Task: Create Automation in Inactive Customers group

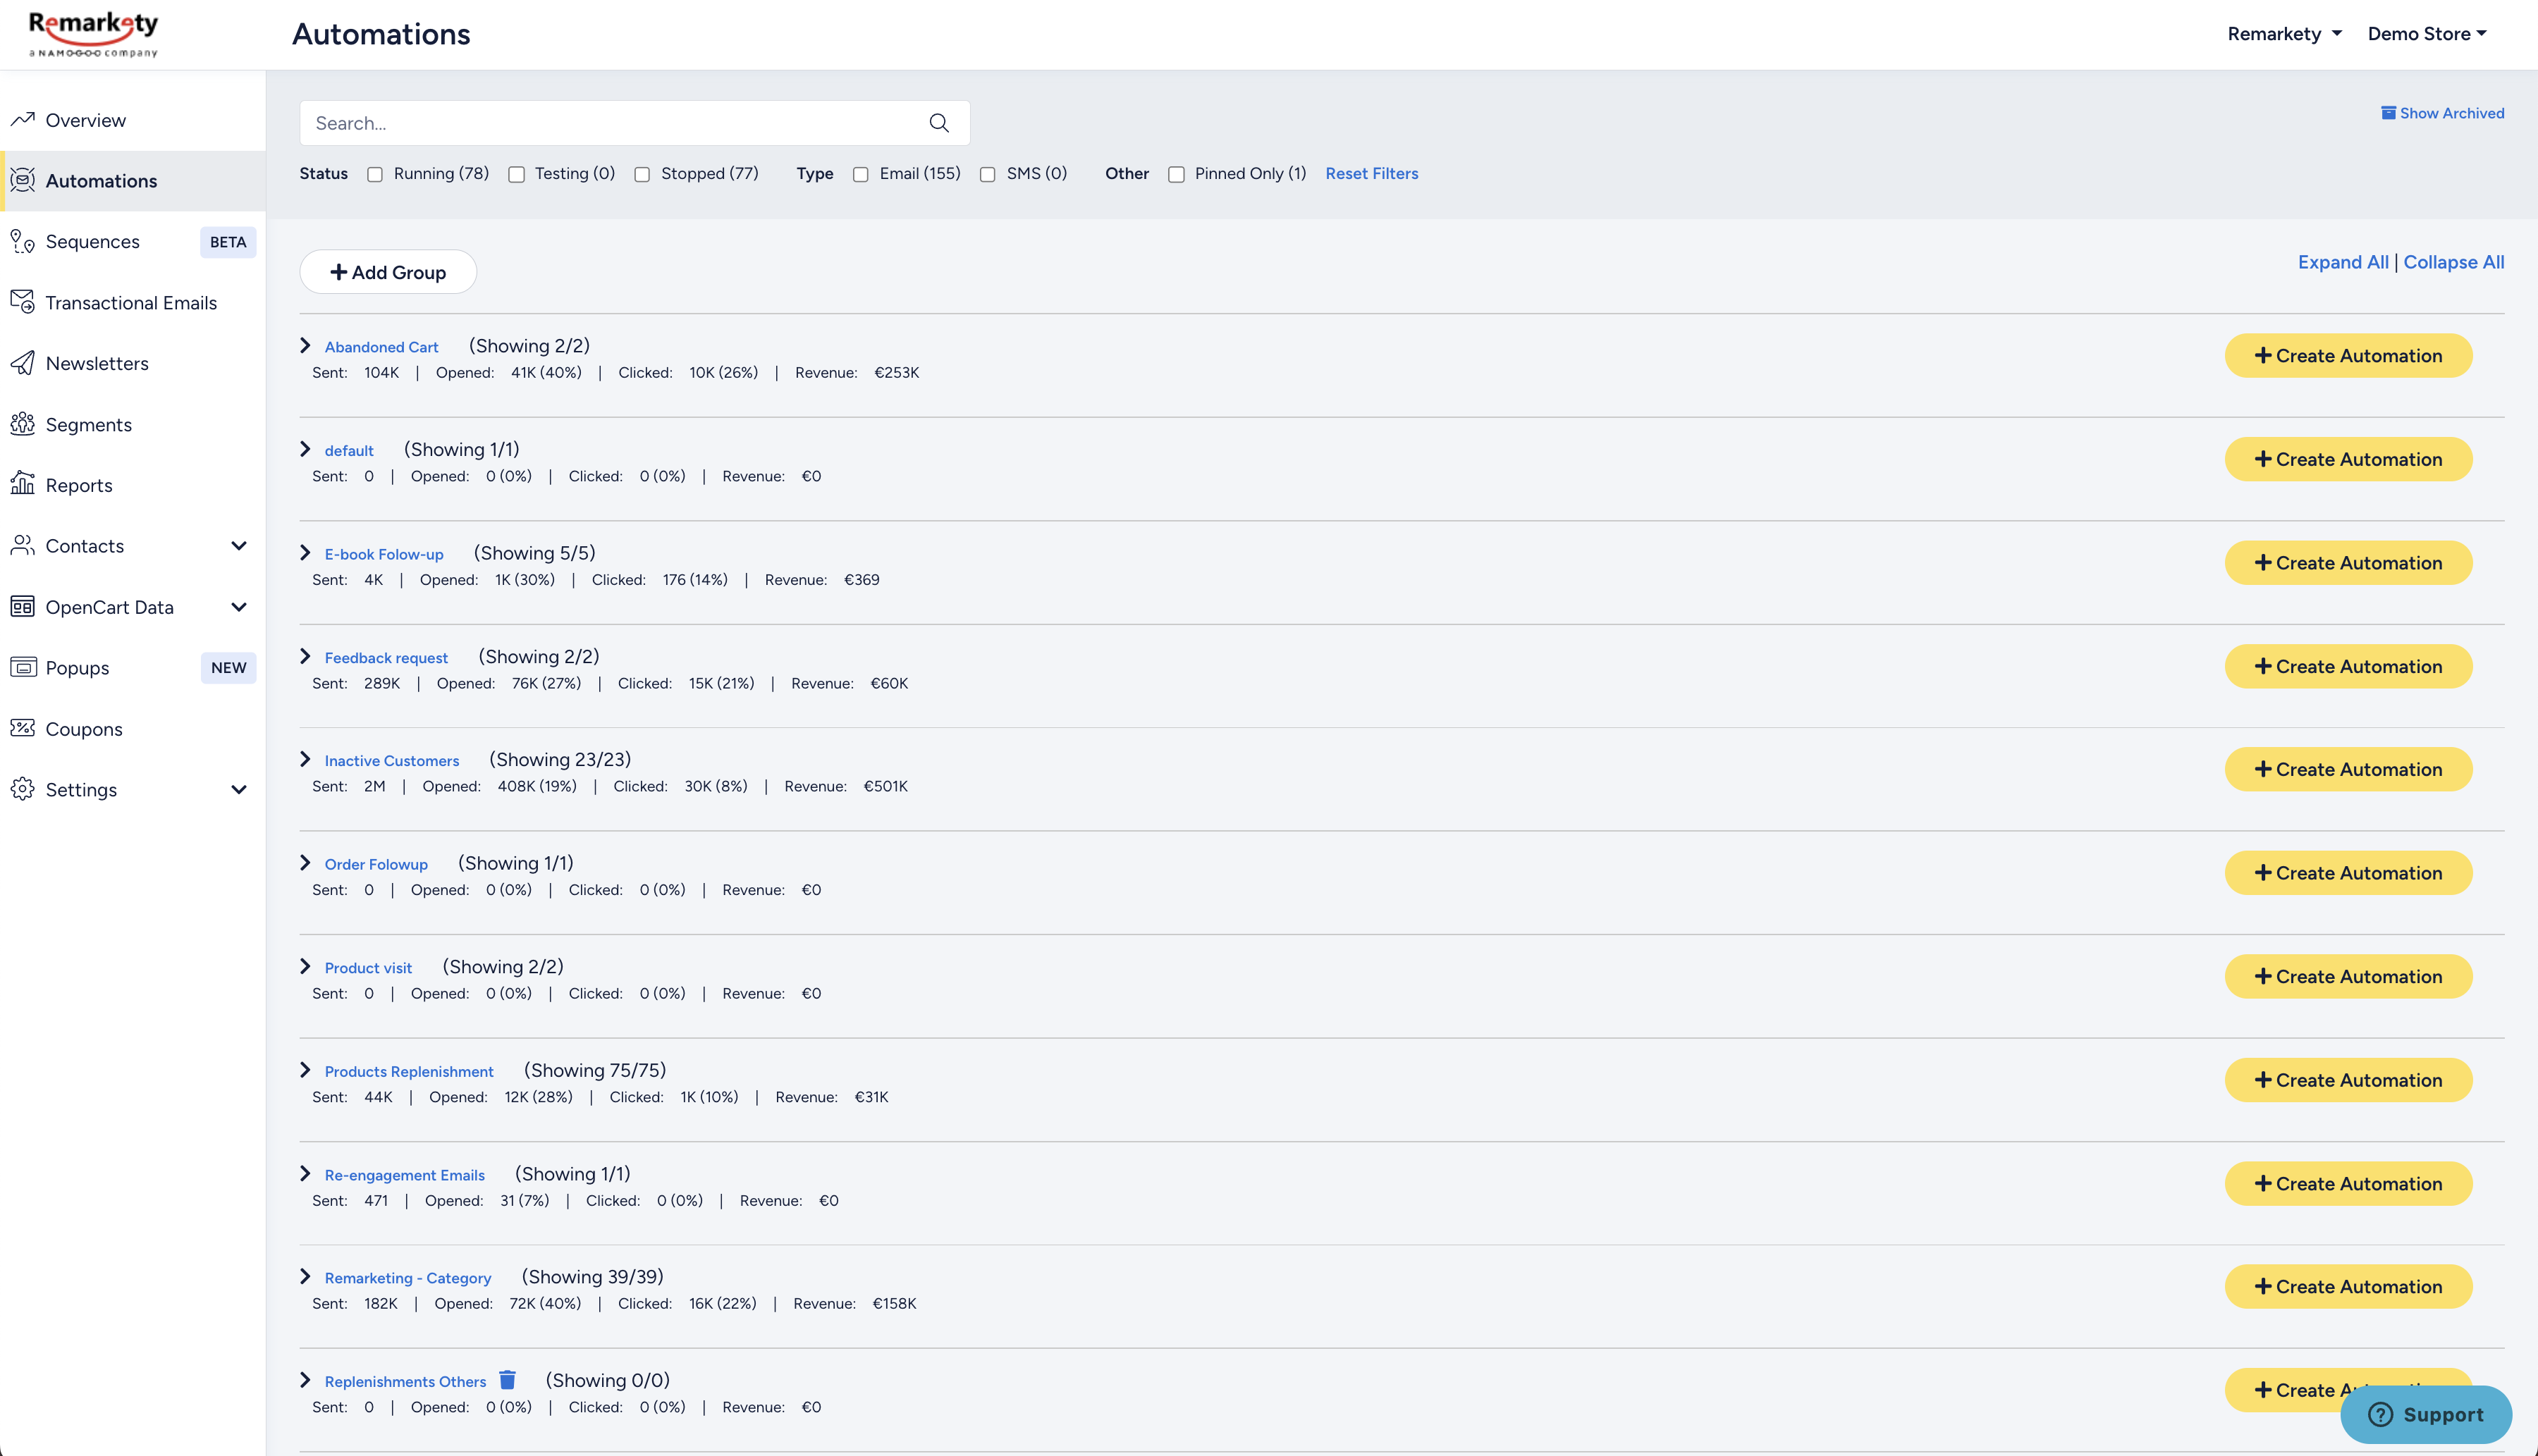Action: [x=2348, y=769]
